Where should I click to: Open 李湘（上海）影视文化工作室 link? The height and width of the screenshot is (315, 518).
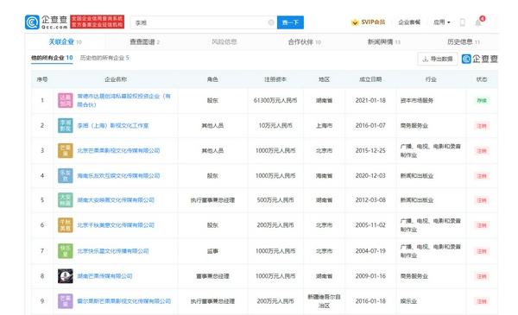pyautogui.click(x=113, y=125)
